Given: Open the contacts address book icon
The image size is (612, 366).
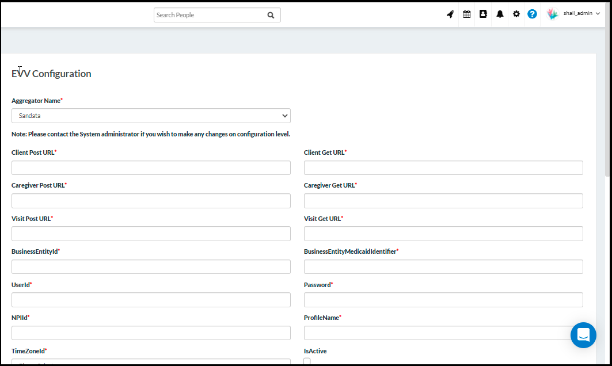Looking at the screenshot, I should click(483, 14).
